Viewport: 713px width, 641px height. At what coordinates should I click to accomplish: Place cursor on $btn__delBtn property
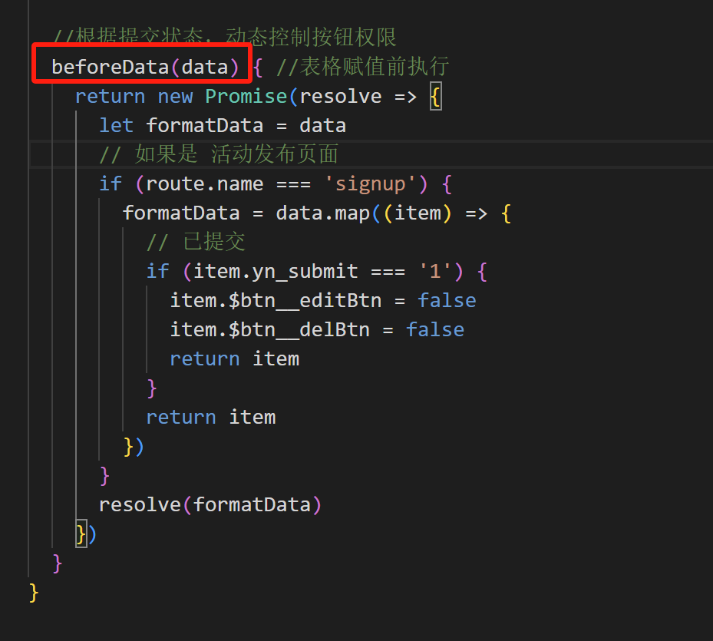click(299, 330)
